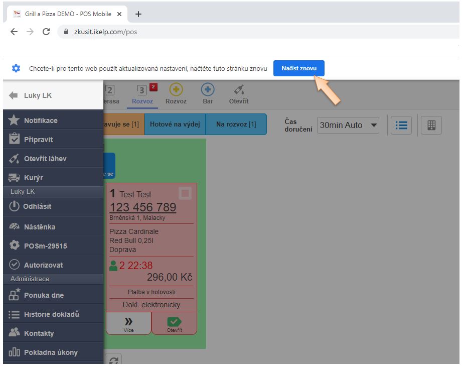
Task: Open the Nástěnka dashboard icon
Action: [14, 227]
